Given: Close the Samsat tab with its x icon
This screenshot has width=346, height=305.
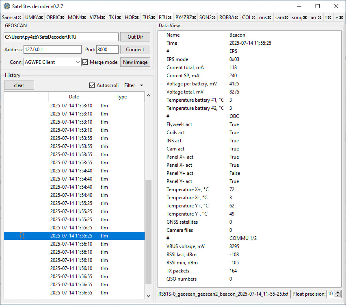Looking at the screenshot, I should [19, 17].
